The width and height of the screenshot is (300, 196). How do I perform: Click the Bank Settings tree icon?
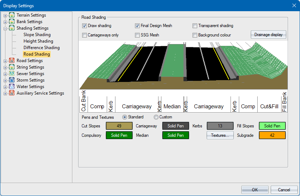pyautogui.click(x=12, y=22)
